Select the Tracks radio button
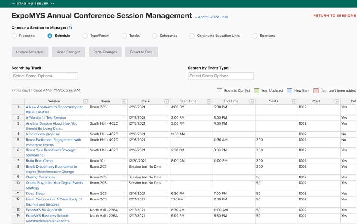357x224 pixels. click(x=124, y=36)
